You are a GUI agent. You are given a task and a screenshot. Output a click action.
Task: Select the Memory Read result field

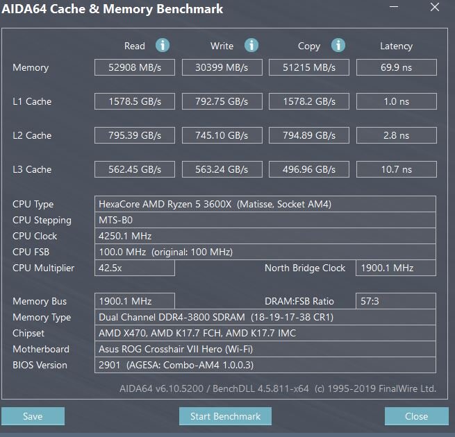click(x=135, y=67)
